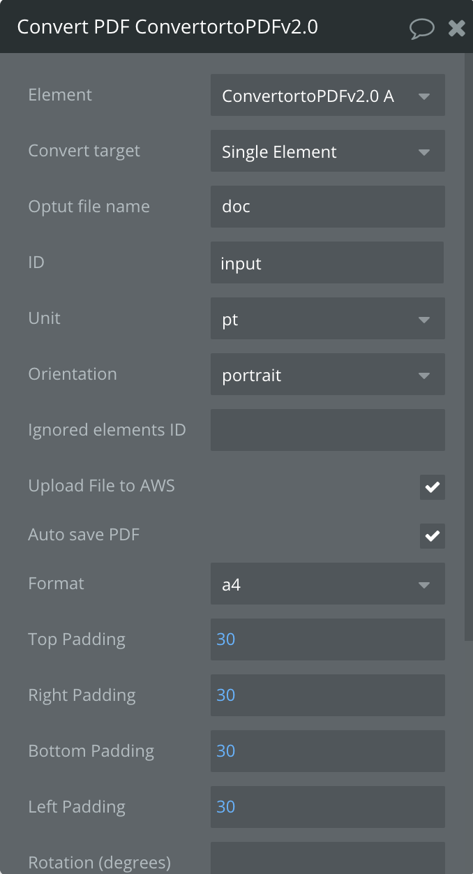Edit the Top Padding value
This screenshot has height=874, width=473.
point(327,639)
